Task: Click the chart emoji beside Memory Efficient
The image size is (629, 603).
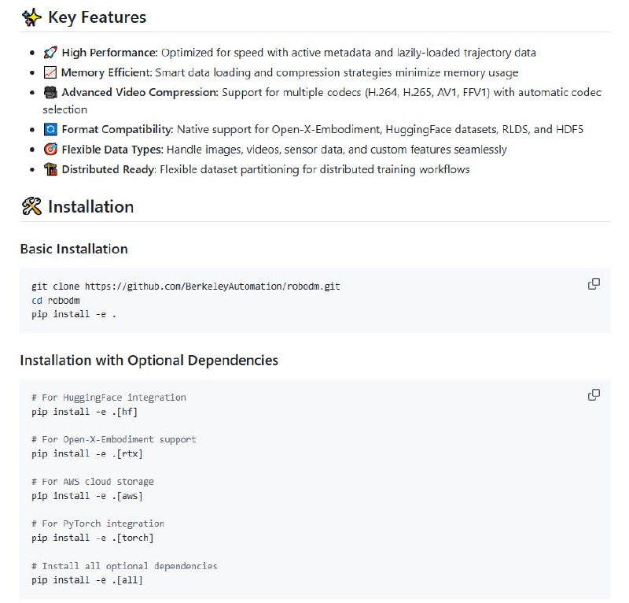Action: coord(50,72)
